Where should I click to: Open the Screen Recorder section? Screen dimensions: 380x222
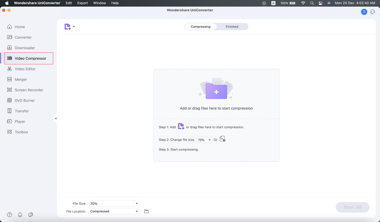(25, 90)
